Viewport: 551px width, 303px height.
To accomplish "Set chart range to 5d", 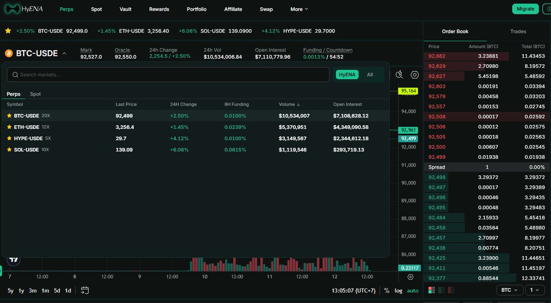I will click(x=57, y=290).
